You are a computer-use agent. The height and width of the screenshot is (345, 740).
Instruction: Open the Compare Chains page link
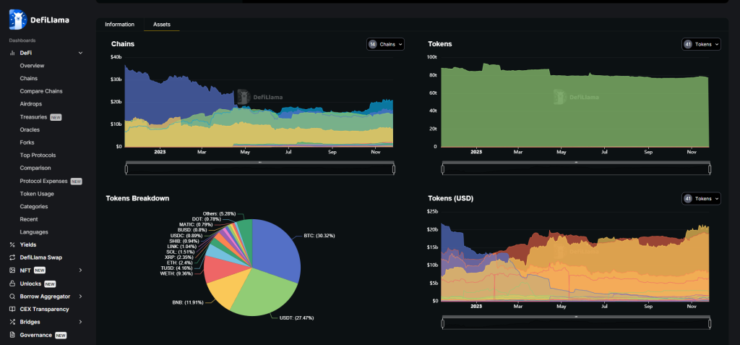click(x=41, y=91)
